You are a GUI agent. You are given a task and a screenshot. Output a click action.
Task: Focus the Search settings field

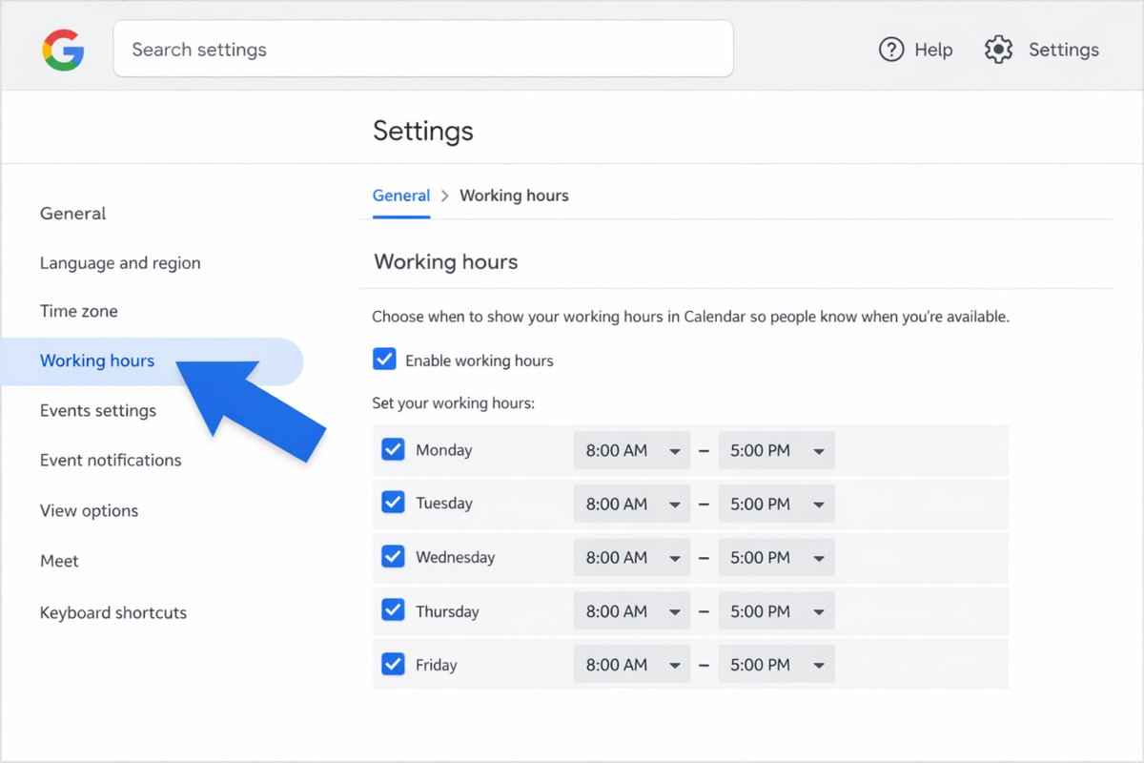point(423,49)
